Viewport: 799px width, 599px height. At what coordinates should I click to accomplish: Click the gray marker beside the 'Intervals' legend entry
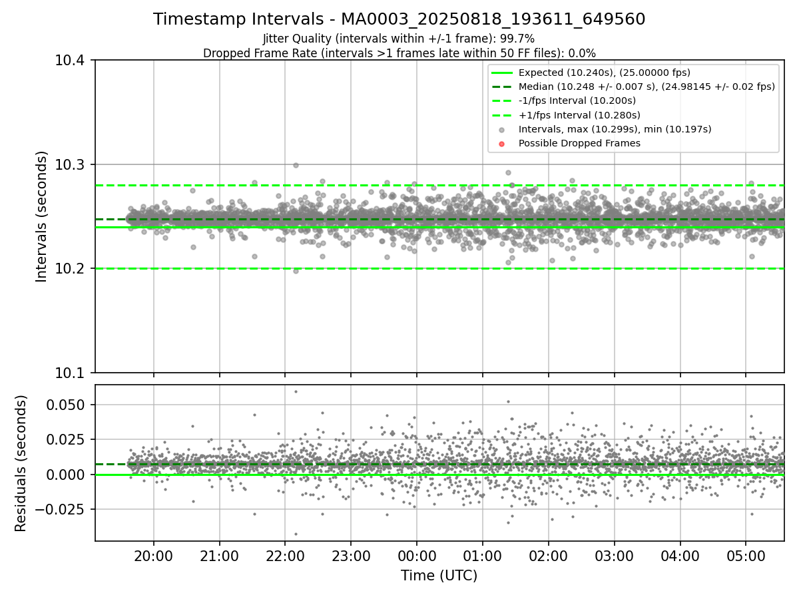click(x=502, y=130)
